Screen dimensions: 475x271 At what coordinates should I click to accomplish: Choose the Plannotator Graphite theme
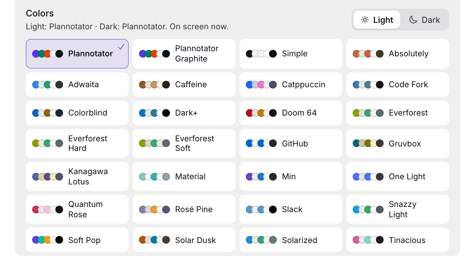tap(184, 54)
